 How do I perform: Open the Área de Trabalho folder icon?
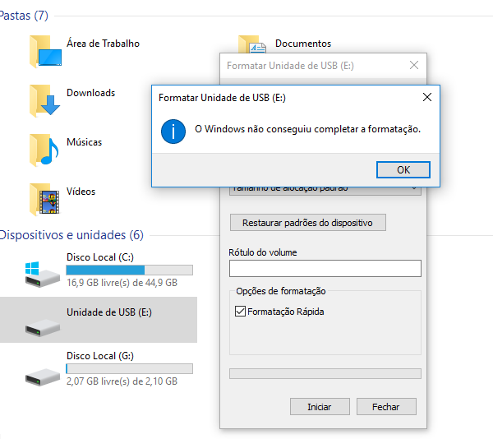coord(45,51)
